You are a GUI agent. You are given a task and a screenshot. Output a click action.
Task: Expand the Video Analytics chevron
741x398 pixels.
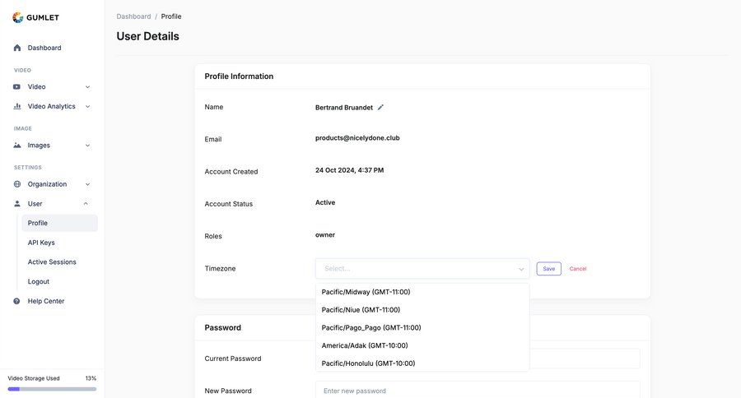click(87, 106)
